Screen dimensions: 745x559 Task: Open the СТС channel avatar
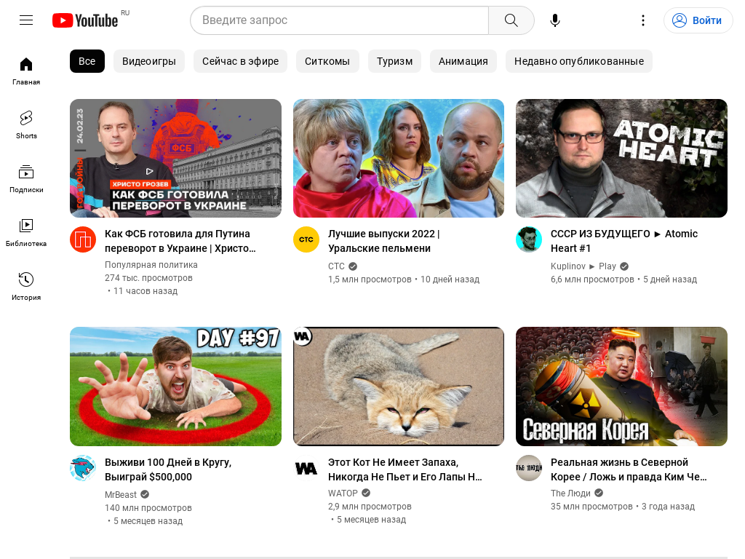coord(306,239)
